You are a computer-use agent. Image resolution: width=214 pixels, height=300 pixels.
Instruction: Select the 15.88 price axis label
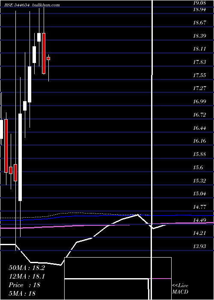tap(199, 154)
